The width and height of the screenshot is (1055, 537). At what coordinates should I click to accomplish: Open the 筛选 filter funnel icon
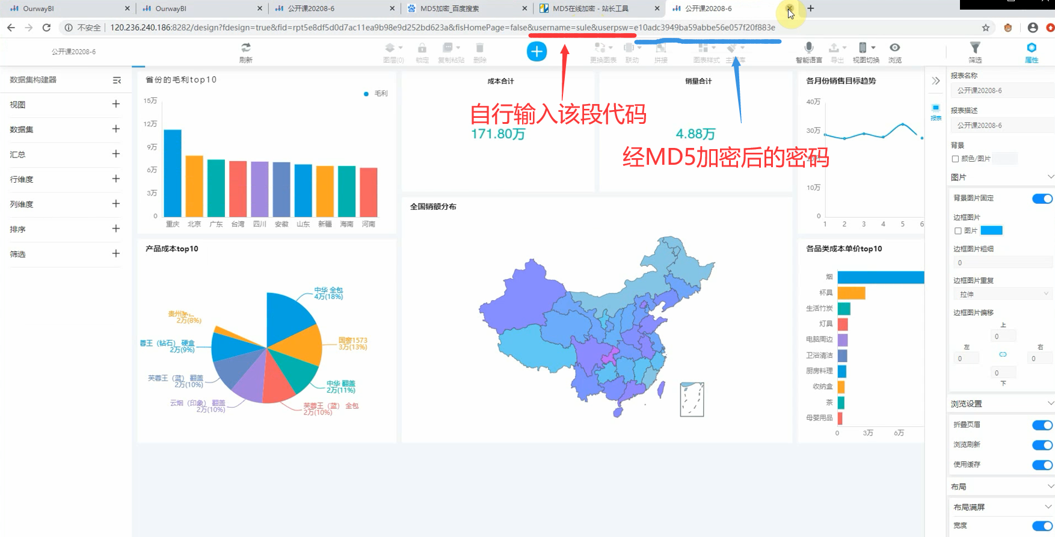point(975,52)
